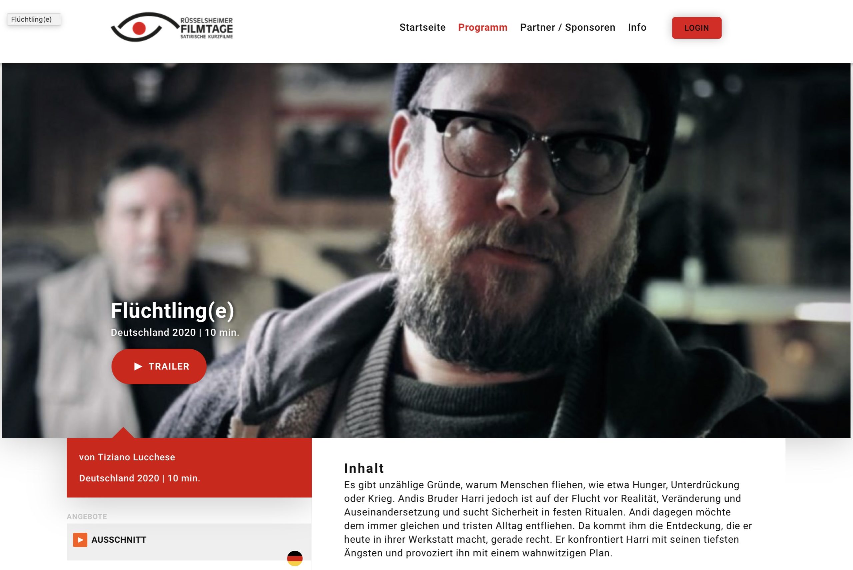Click the German flag icon
Viewport: 853px width, 570px height.
(x=295, y=558)
